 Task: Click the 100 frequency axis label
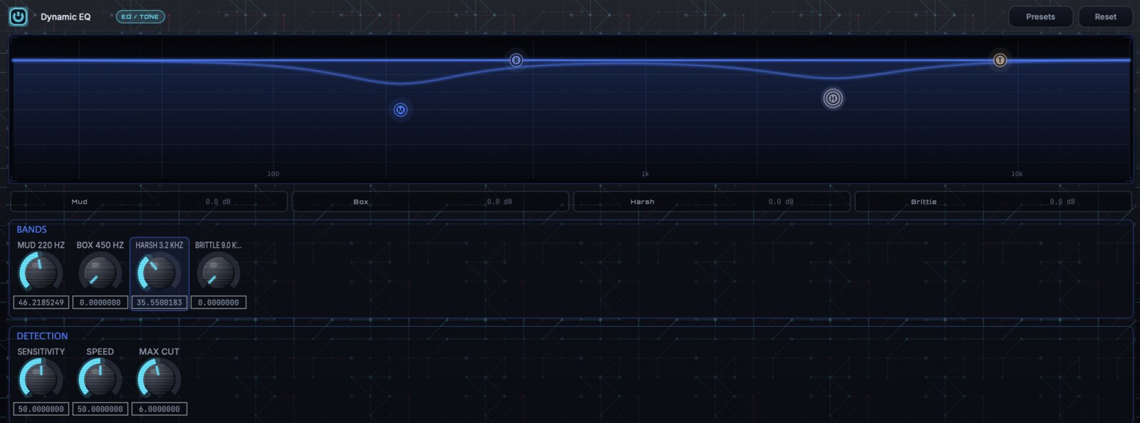(273, 174)
